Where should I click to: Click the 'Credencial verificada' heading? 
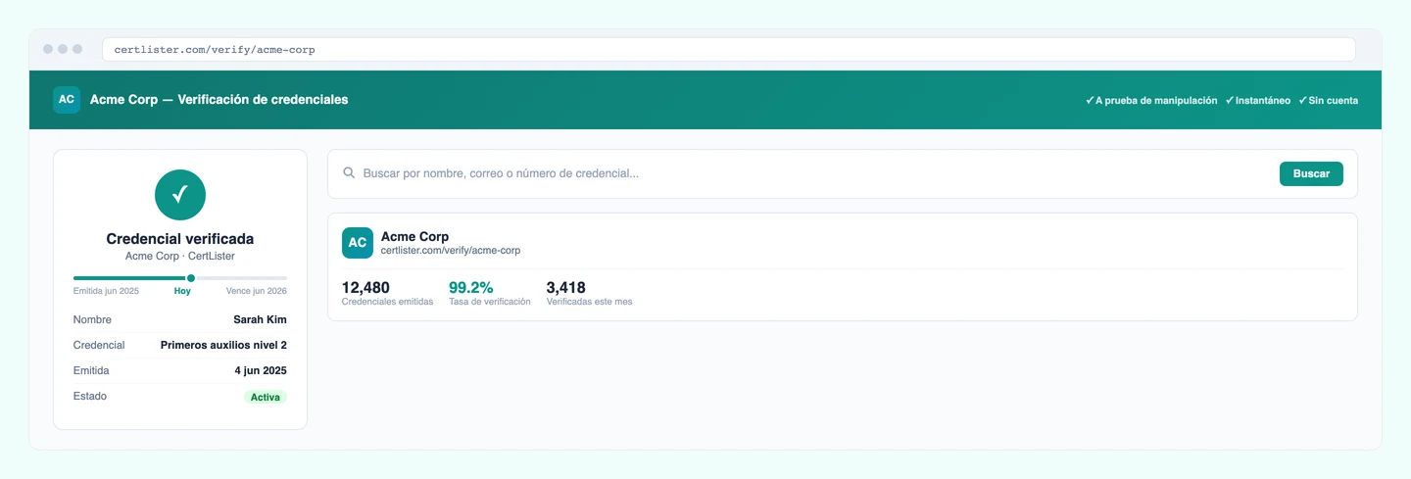click(180, 238)
